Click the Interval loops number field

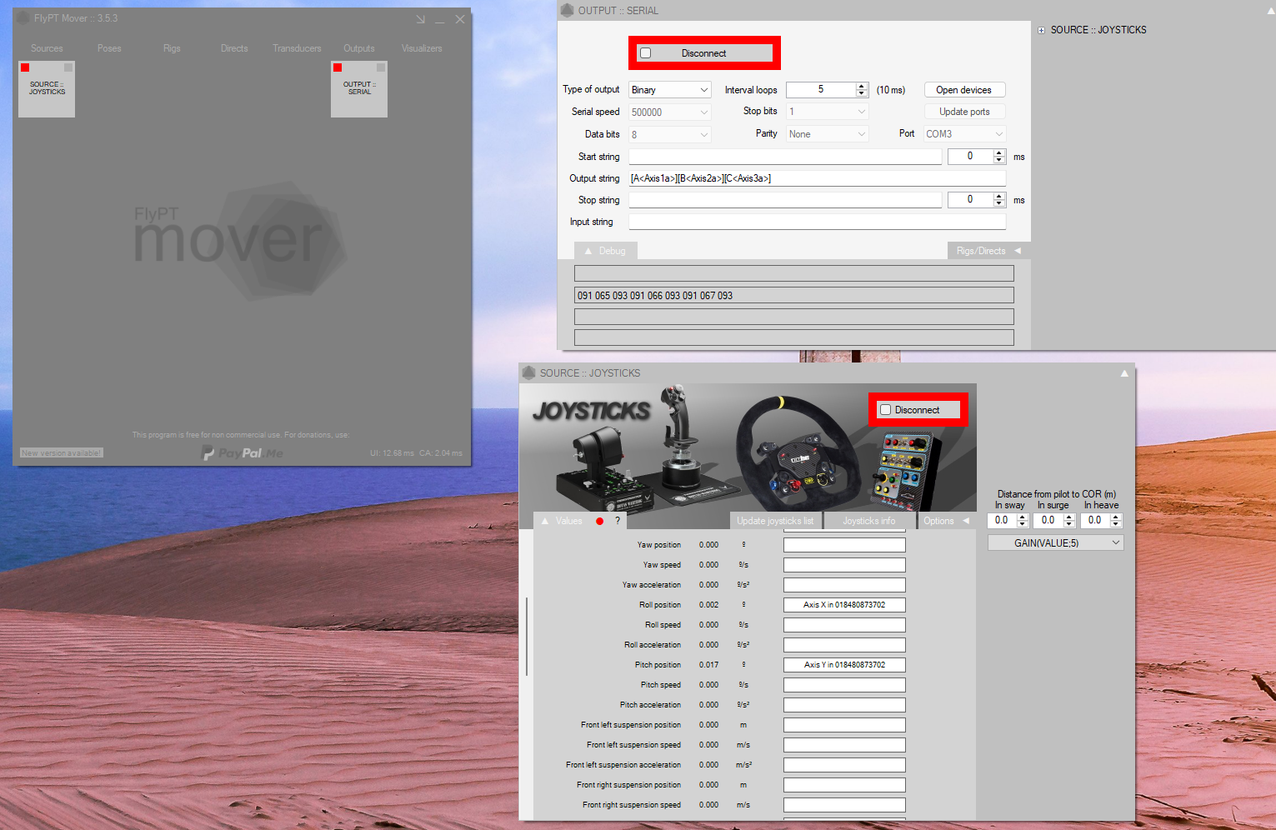pyautogui.click(x=821, y=90)
